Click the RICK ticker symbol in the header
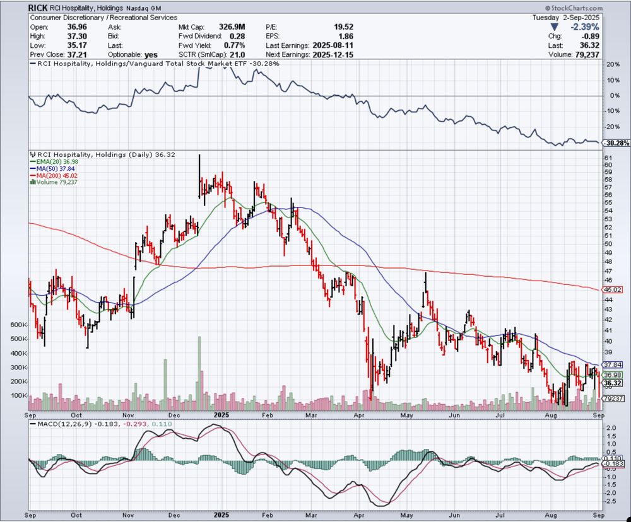The height and width of the screenshot is (522, 631). 38,8
